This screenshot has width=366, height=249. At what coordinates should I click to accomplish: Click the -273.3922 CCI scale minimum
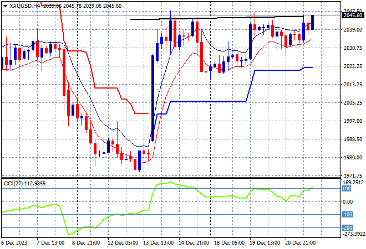click(353, 234)
